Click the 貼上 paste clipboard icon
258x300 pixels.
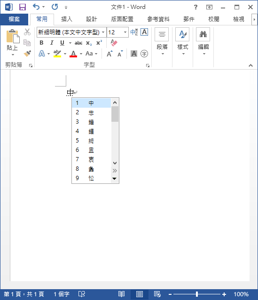pos(13,36)
